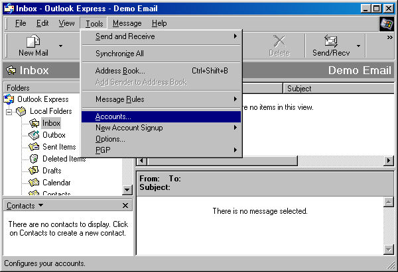Click the Calendar folder icon
Image resolution: width=398 pixels, height=272 pixels.
coord(34,183)
